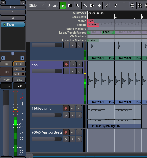The width and height of the screenshot is (147, 158).
Task: Select the Grab (hand) tool
Action: point(63,5)
